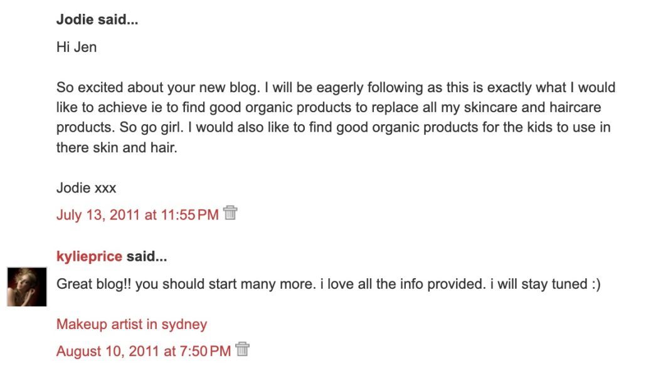Delete Jodie's comment using the trash icon
The image size is (646, 371).
coord(230,213)
